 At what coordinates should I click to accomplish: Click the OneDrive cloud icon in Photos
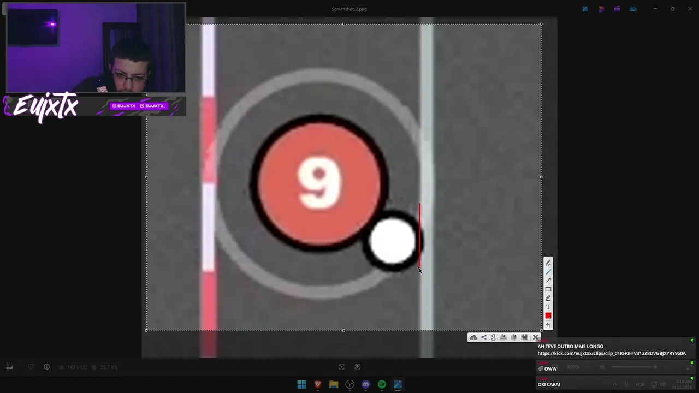click(x=633, y=9)
